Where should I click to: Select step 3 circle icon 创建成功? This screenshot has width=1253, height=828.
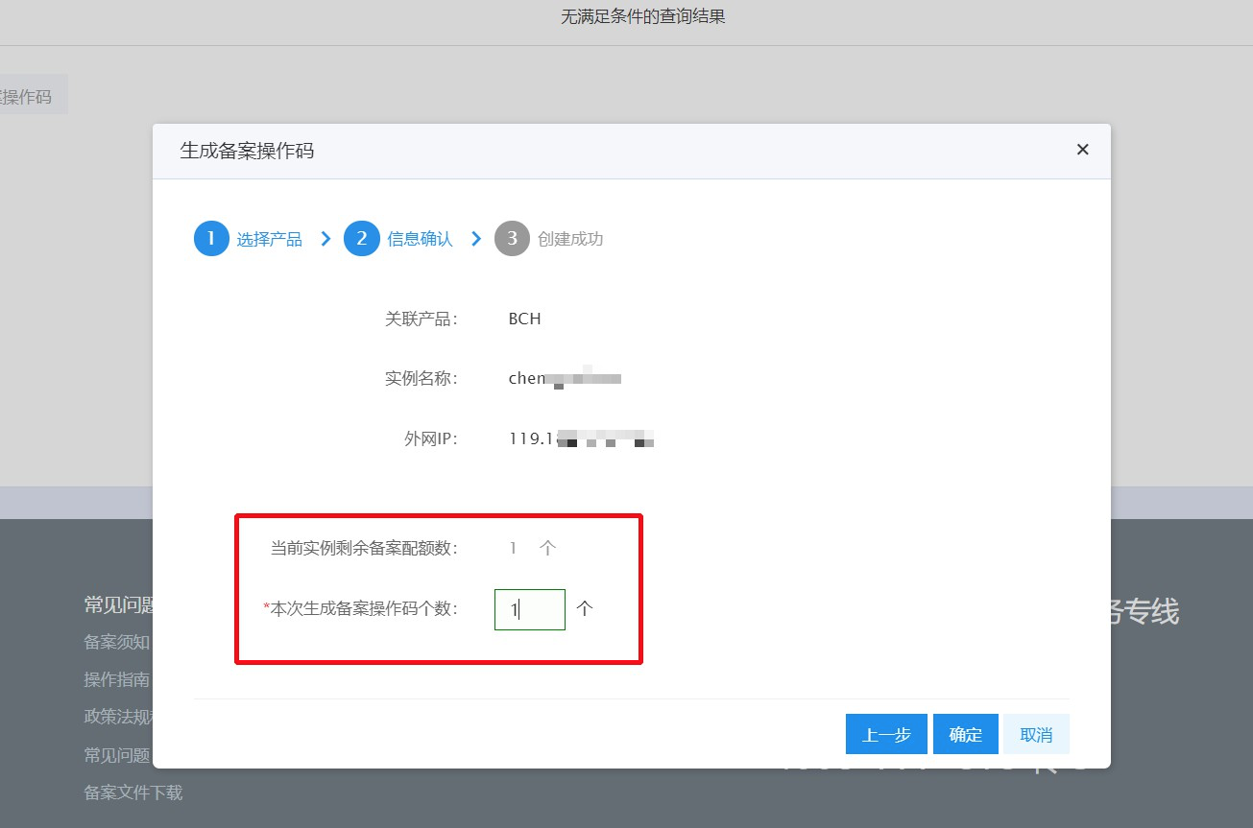click(512, 239)
